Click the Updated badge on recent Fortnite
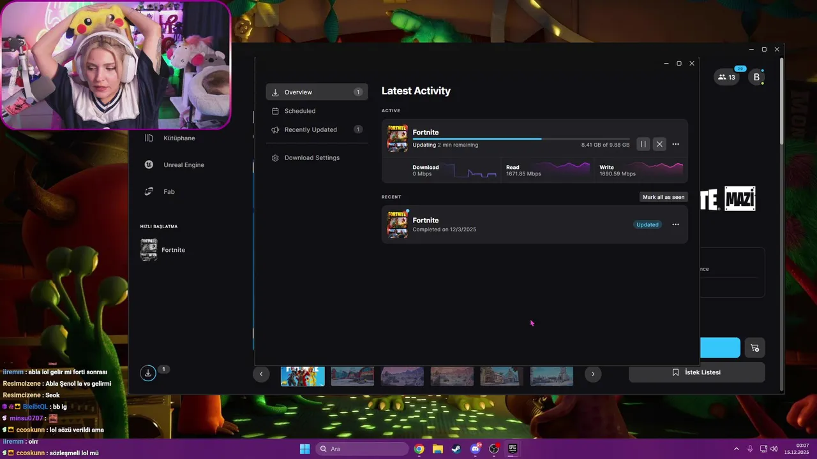Image resolution: width=817 pixels, height=459 pixels. pos(647,224)
